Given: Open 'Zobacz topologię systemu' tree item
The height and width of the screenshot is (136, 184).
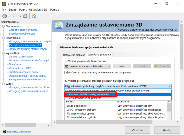Looking at the screenshot, I should tap(23, 30).
